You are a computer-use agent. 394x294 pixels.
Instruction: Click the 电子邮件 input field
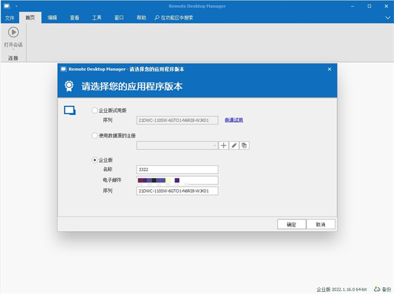pyautogui.click(x=177, y=180)
